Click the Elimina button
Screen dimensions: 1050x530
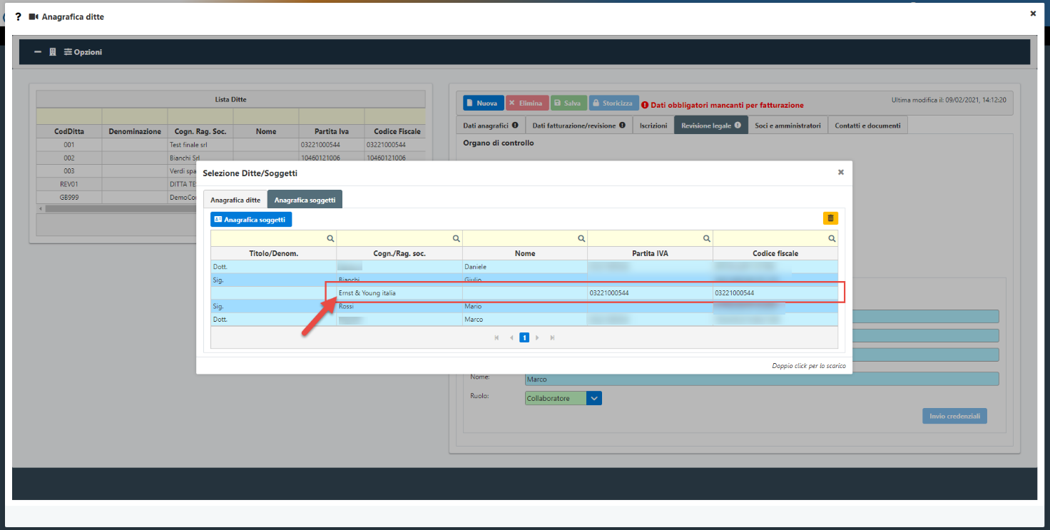pyautogui.click(x=527, y=103)
